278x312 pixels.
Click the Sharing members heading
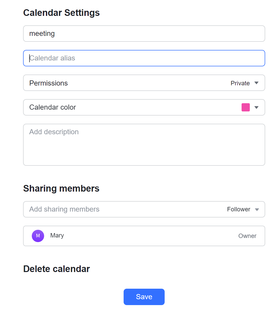point(61,188)
